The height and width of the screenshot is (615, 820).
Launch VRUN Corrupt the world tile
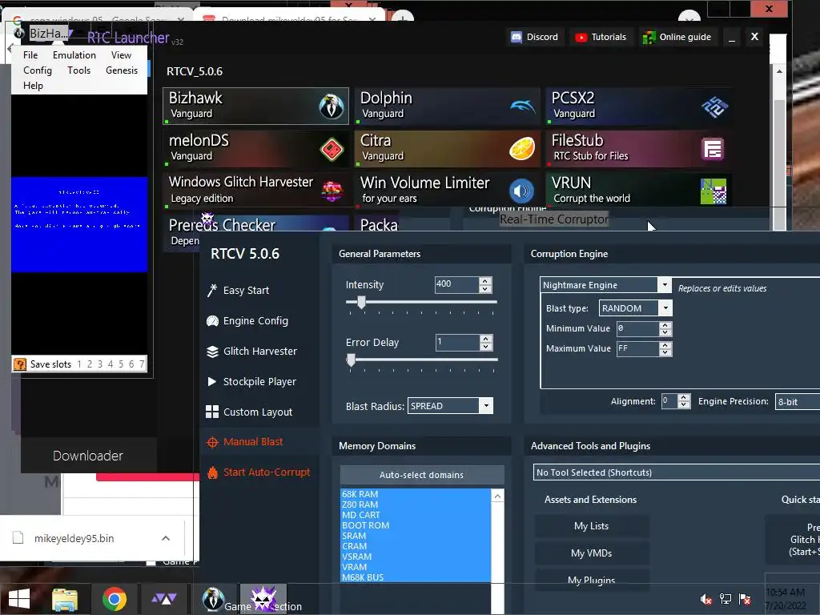[638, 191]
